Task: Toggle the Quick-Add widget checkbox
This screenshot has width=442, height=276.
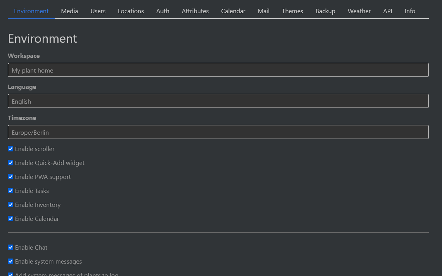Action: point(10,163)
